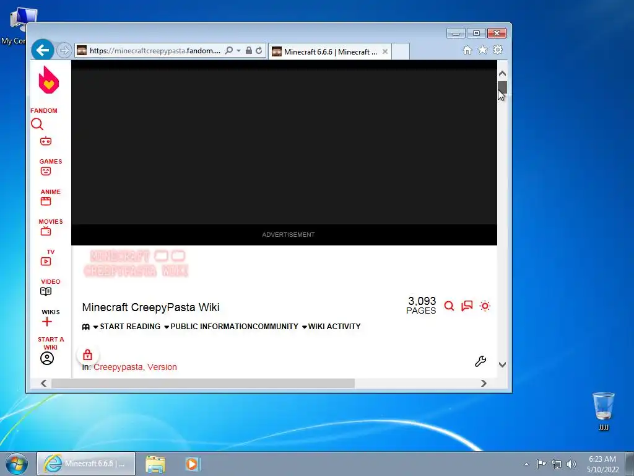The height and width of the screenshot is (476, 634).
Task: Click the 3,093 PAGES counter
Action: 421,306
